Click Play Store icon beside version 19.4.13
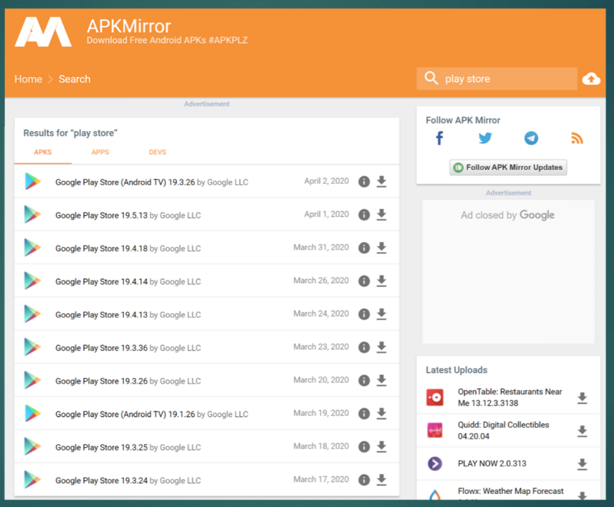Screen dimensions: 614x507 pos(33,314)
